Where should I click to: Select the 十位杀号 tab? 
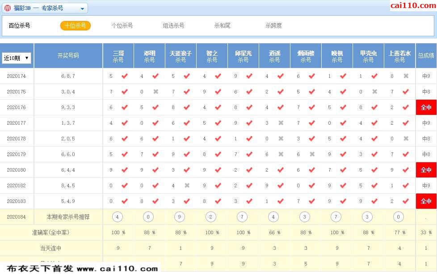(x=76, y=25)
